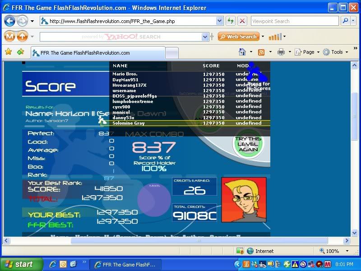Click the Add to Favorites icon
Screen dimensions: 361x271
pyautogui.click(x=20, y=52)
